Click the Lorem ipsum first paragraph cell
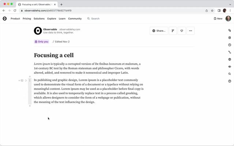The height and width of the screenshot is (146, 234). point(87,68)
